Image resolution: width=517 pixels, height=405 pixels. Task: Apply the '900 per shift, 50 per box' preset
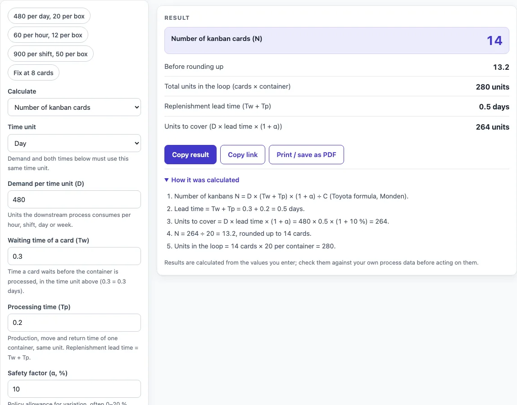click(x=50, y=54)
